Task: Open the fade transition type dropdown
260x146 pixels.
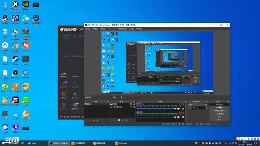Action: tap(196, 105)
